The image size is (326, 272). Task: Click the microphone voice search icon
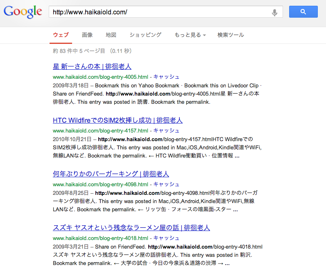coord(274,12)
